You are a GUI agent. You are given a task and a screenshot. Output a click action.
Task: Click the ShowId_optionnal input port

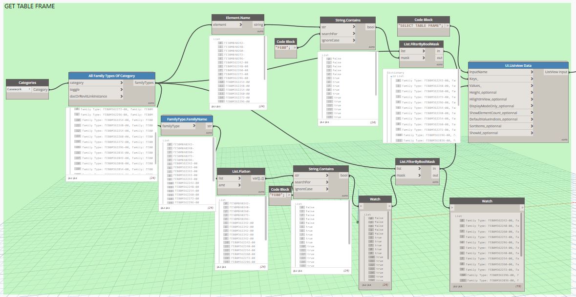tap(500, 133)
